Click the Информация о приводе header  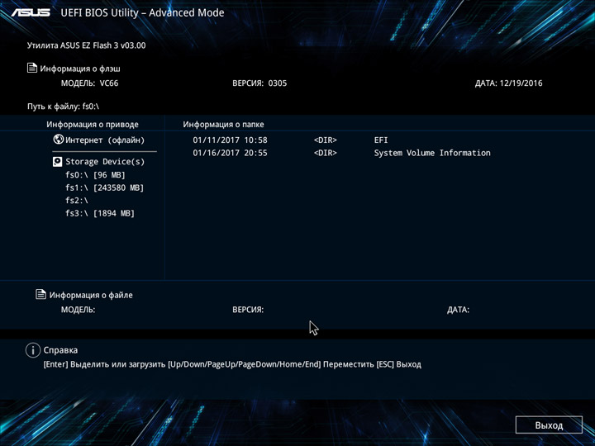coord(93,125)
